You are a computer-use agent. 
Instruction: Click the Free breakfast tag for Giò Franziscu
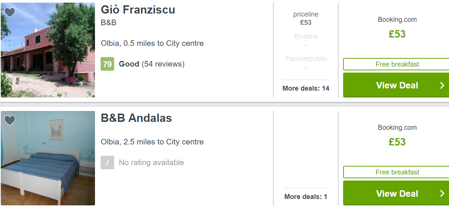tap(396, 64)
